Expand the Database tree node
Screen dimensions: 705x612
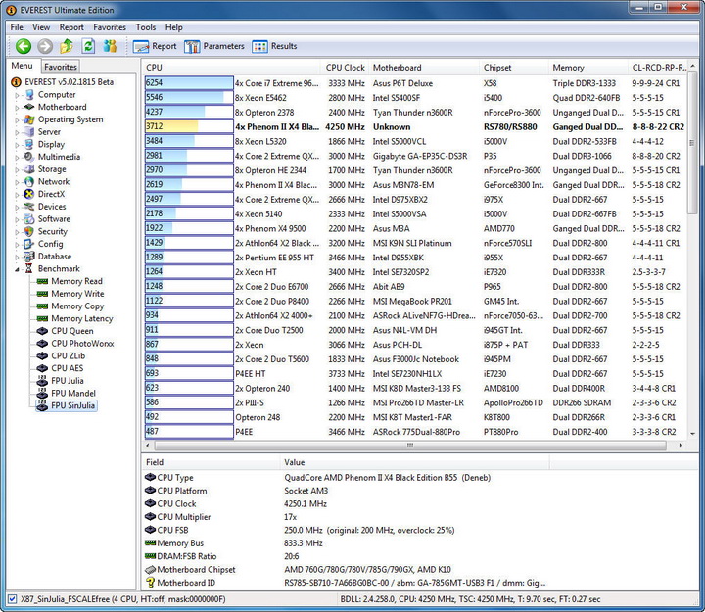[17, 257]
